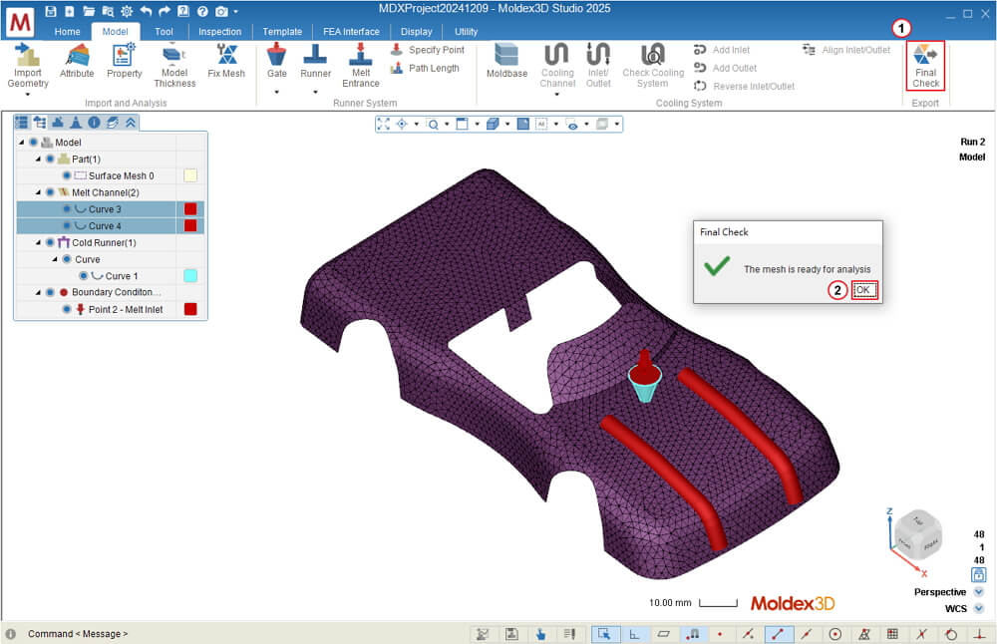Run the Final Check export
The image size is (997, 644).
(926, 66)
